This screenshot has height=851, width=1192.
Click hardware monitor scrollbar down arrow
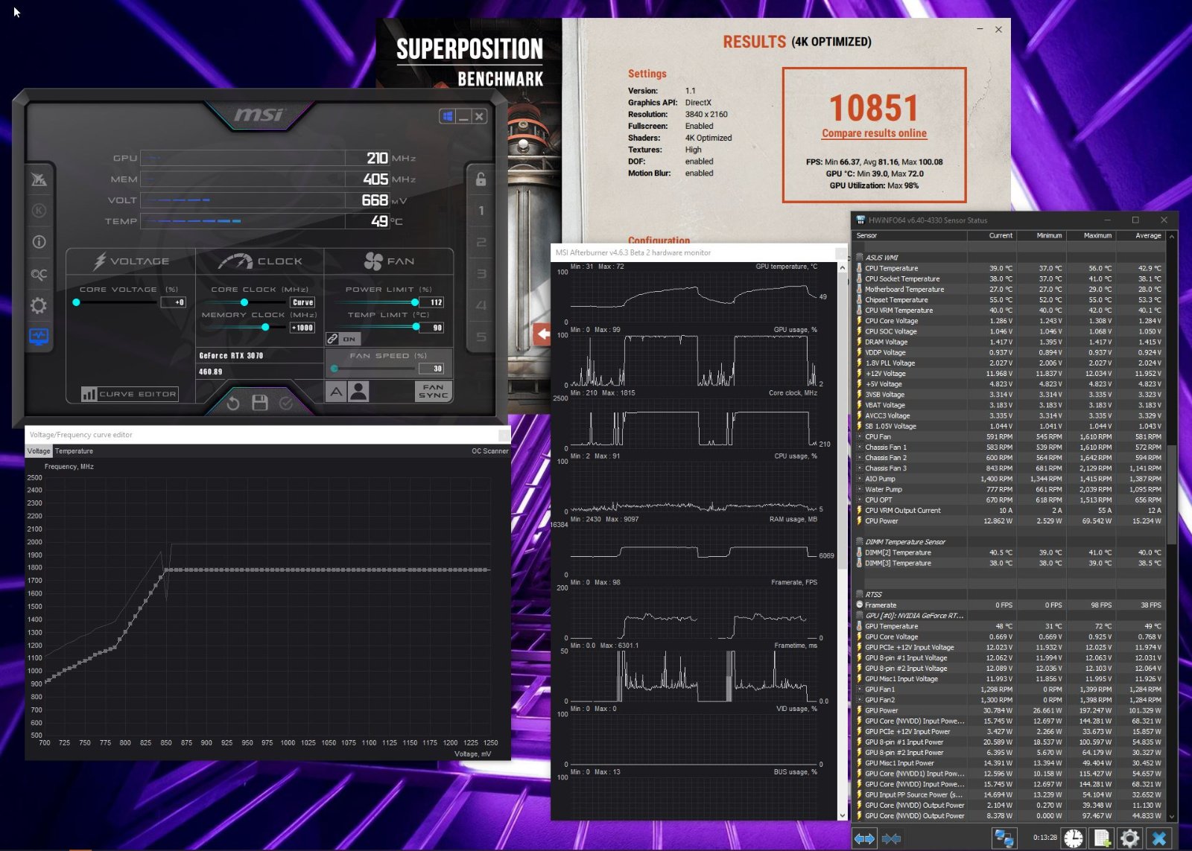click(842, 815)
